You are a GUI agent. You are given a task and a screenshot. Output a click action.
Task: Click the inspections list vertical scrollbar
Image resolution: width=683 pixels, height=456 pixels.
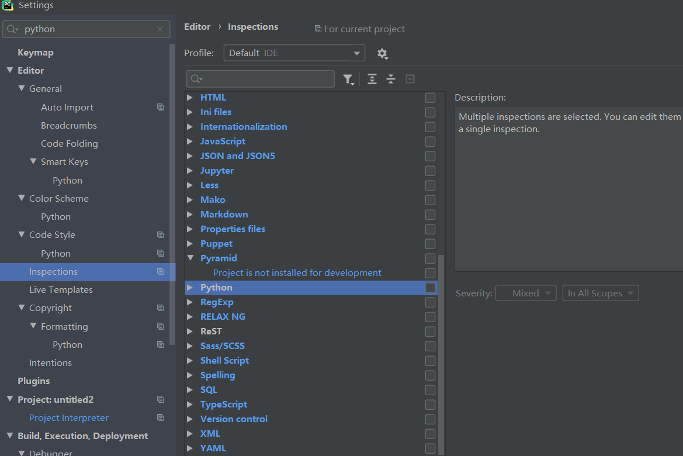441,354
